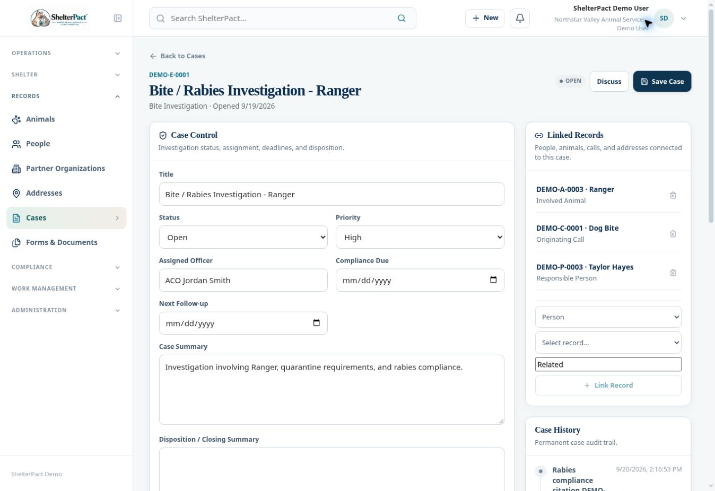
Task: Edit the Assigned Officer field
Action: 243,280
